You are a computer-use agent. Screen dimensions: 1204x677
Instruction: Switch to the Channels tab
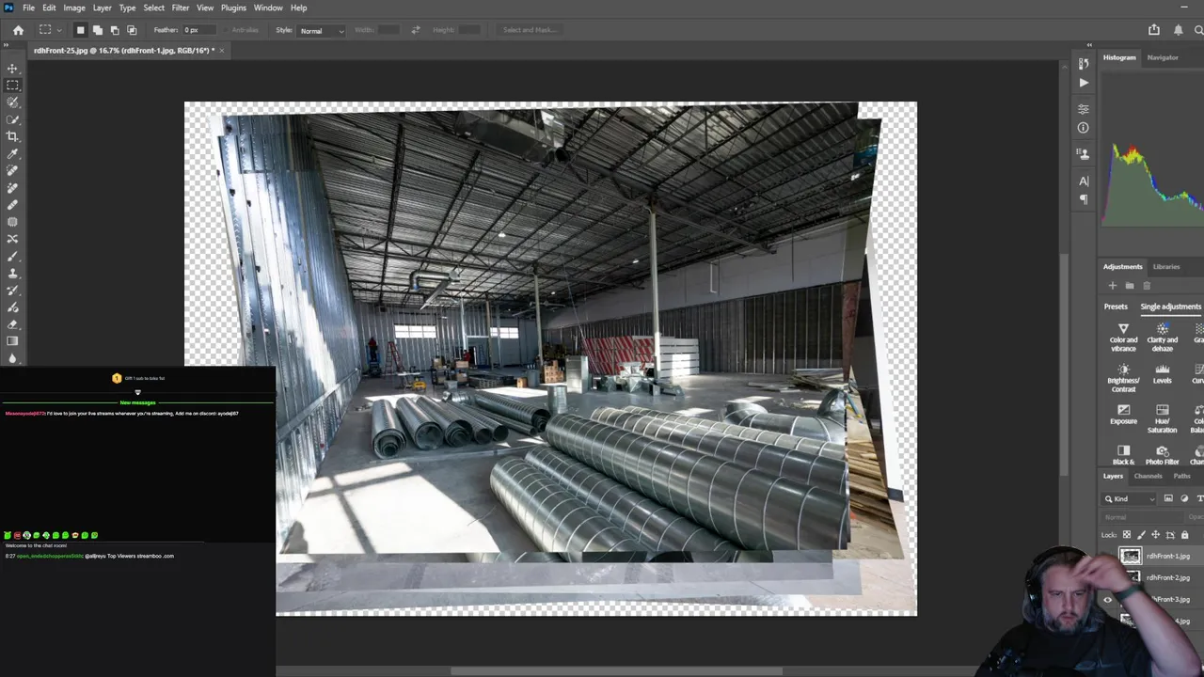(1148, 476)
